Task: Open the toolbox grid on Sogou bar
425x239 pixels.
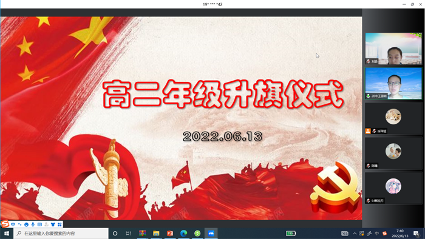Action: [59, 224]
